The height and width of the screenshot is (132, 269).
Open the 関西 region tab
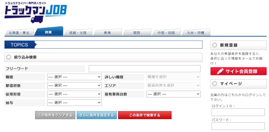tap(137, 33)
